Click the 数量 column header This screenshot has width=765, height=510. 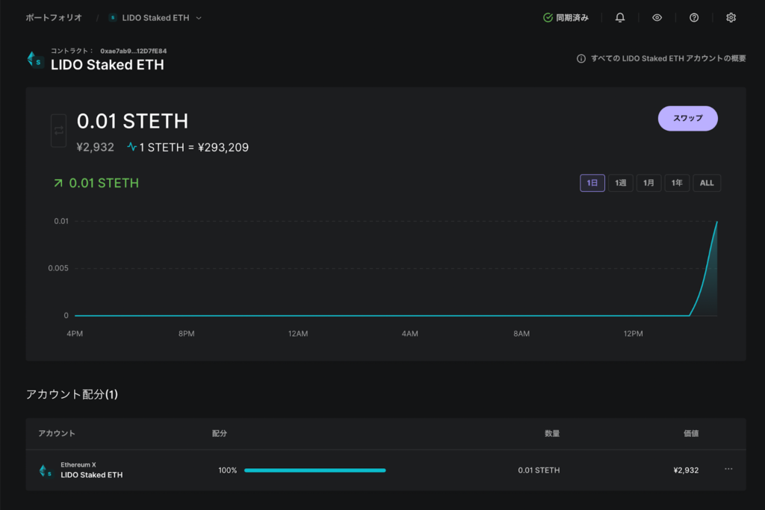point(552,433)
